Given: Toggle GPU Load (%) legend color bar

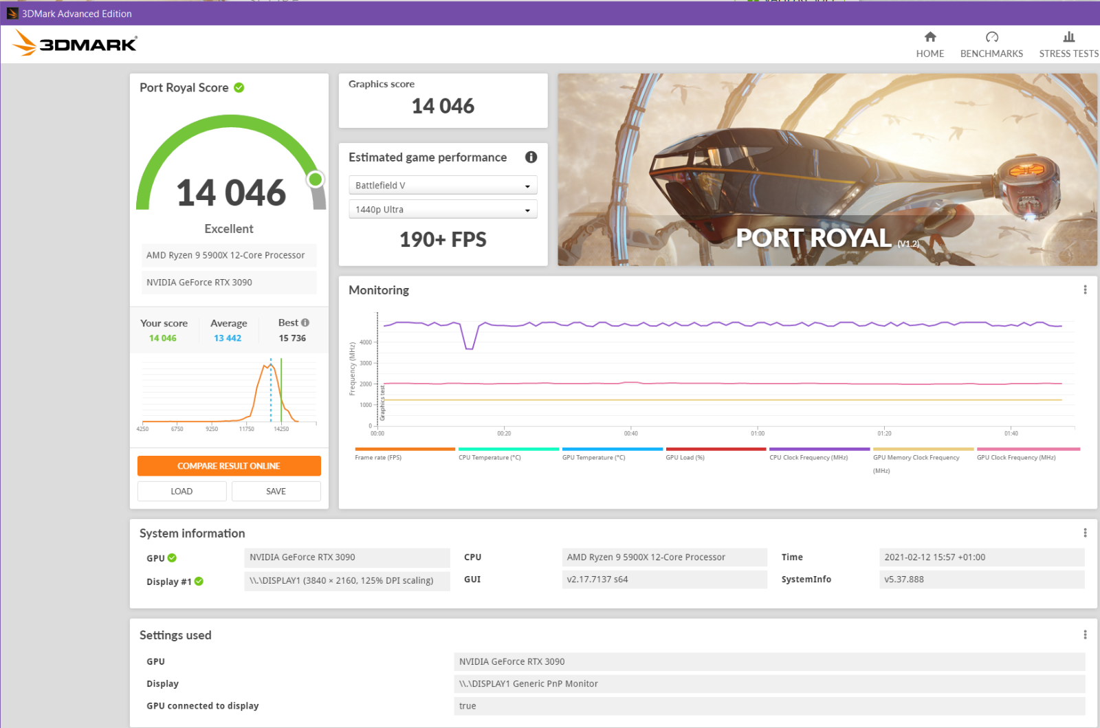Looking at the screenshot, I should click(716, 449).
